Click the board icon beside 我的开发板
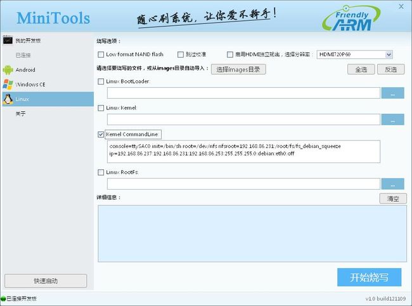Image resolution: width=412 pixels, height=306 pixels. (8, 40)
